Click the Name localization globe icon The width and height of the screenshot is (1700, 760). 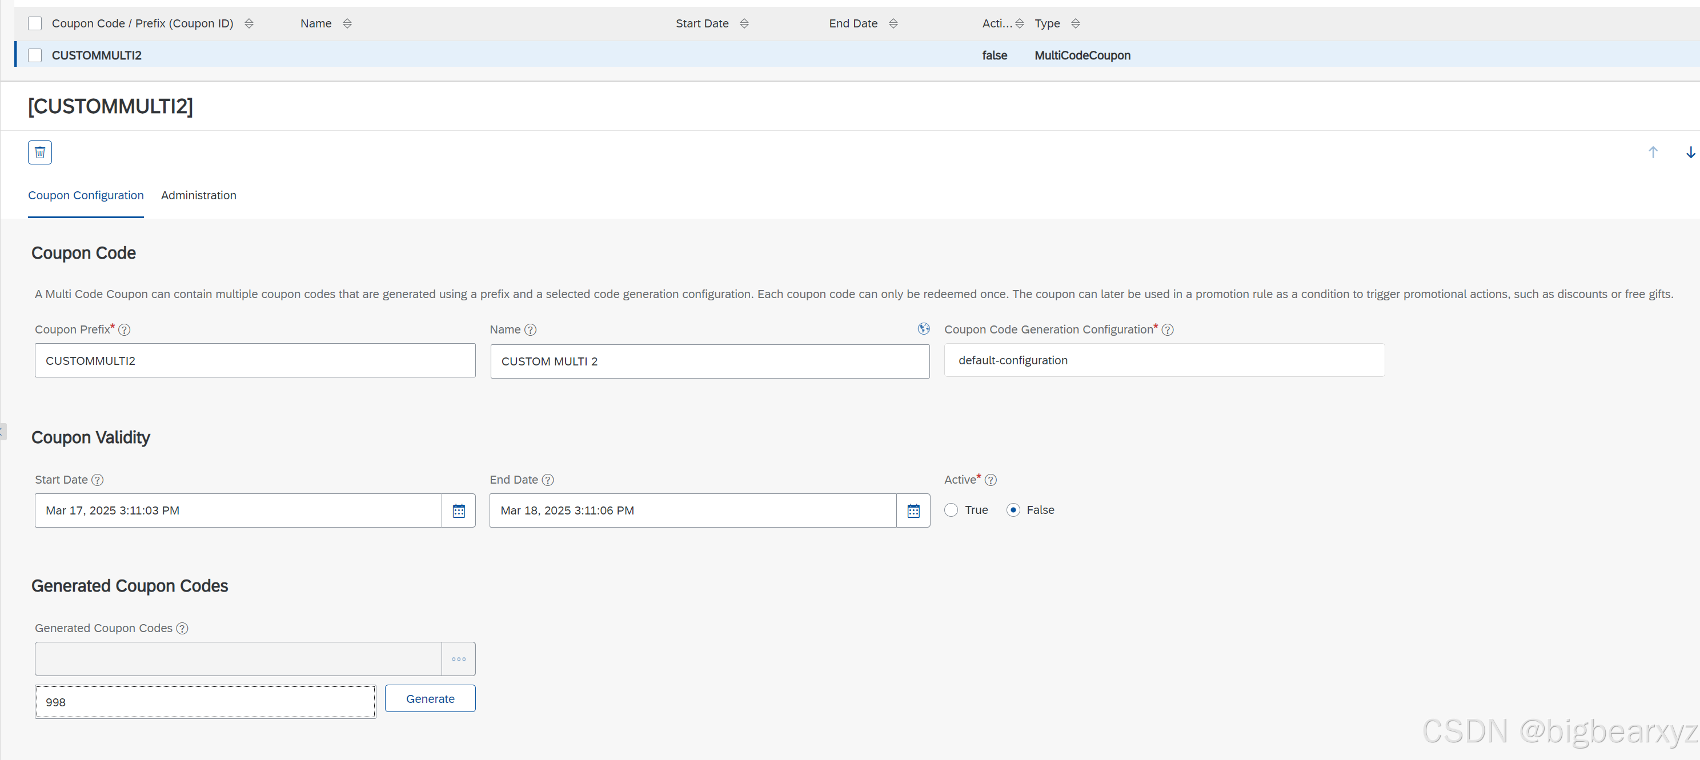coord(923,328)
